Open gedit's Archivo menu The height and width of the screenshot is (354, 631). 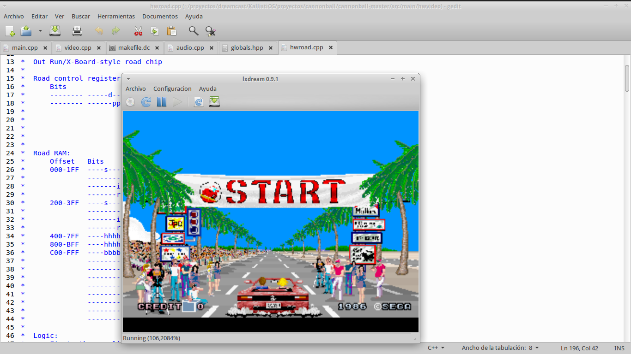[x=14, y=16]
